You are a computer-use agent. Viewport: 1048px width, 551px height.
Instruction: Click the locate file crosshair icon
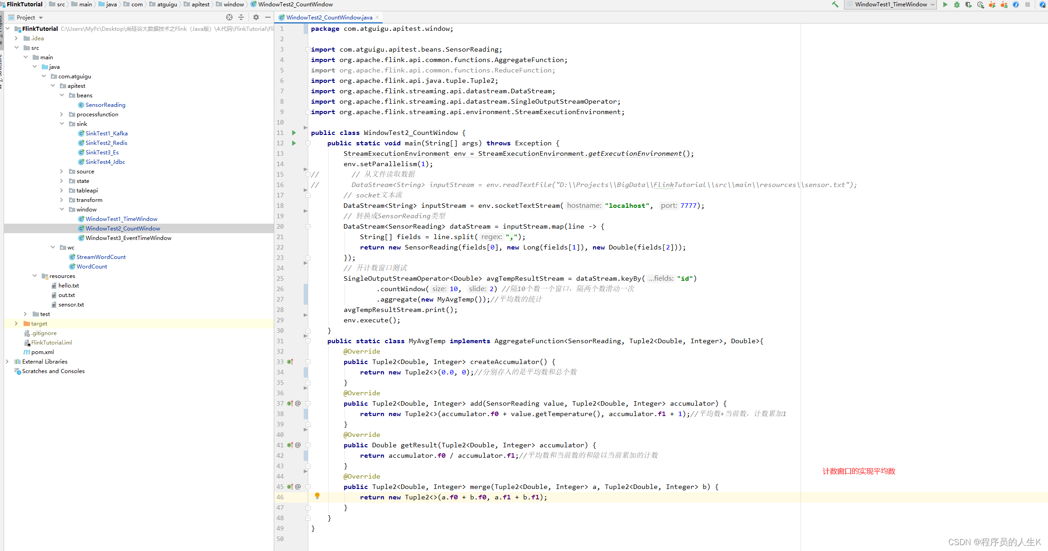[229, 17]
